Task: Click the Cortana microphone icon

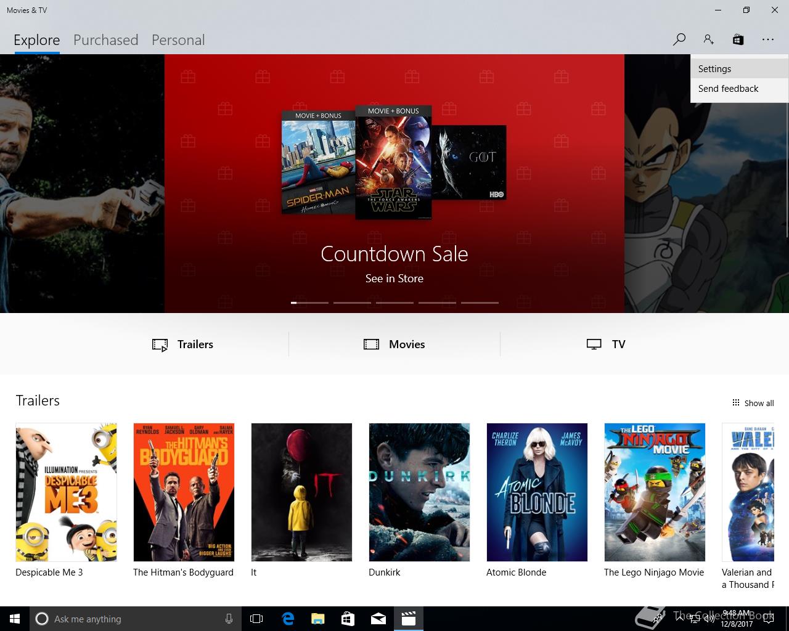Action: 229,619
